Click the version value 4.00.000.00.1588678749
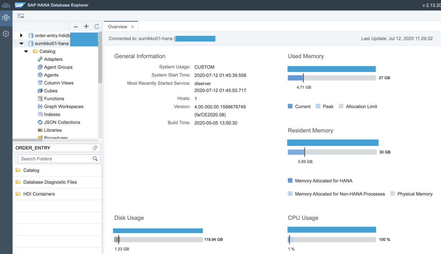 [220, 107]
